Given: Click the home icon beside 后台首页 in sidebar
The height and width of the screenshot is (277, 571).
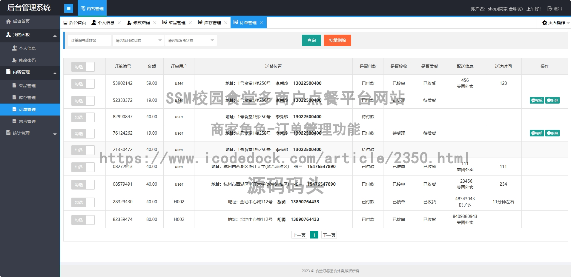Looking at the screenshot, I should [8, 21].
